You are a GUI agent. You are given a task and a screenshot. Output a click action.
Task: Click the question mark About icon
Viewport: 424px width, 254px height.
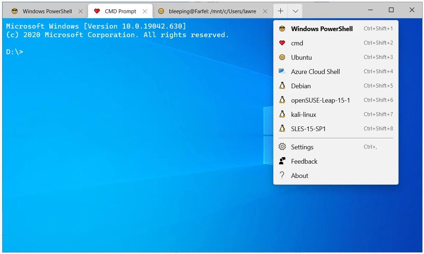click(x=282, y=175)
